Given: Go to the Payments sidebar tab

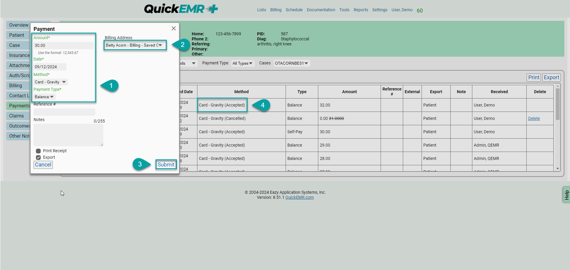Looking at the screenshot, I should (x=18, y=106).
